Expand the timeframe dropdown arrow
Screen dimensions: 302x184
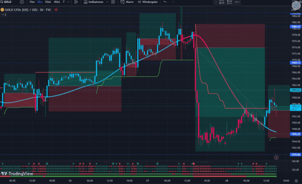pos(68,2)
